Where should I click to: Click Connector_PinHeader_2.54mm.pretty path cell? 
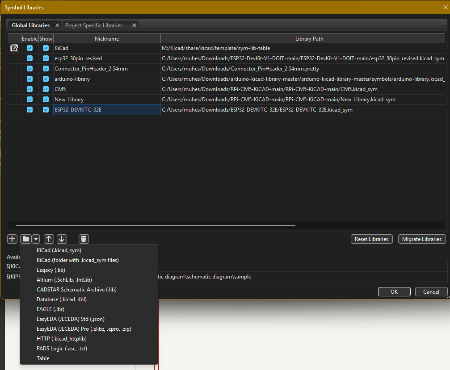pyautogui.click(x=303, y=69)
